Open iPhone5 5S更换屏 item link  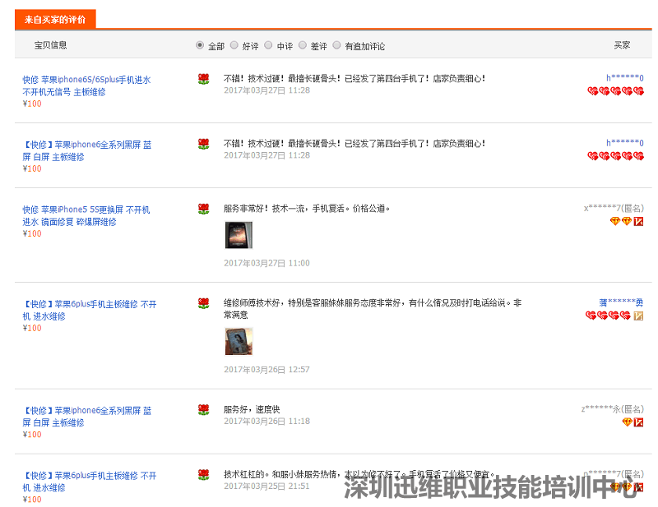tap(86, 215)
